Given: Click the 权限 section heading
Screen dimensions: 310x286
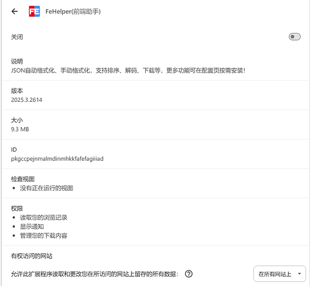Looking at the screenshot, I should click(x=17, y=208).
